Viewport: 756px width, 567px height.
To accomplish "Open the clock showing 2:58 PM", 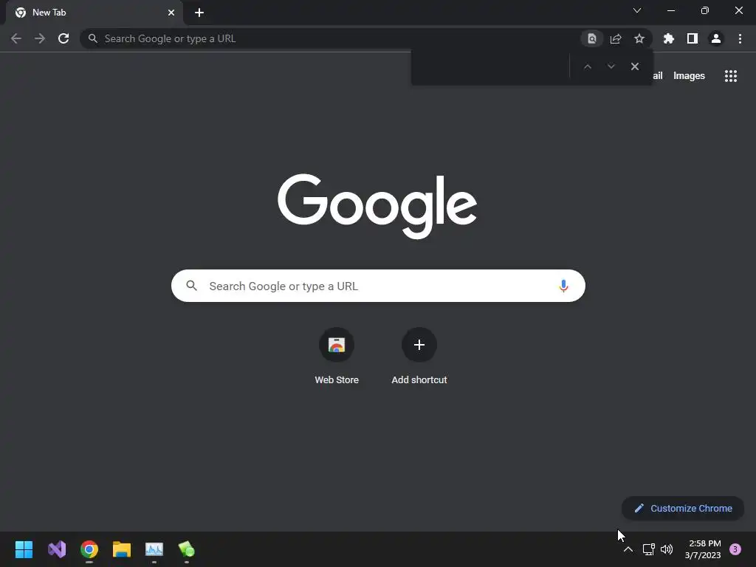I will (703, 549).
